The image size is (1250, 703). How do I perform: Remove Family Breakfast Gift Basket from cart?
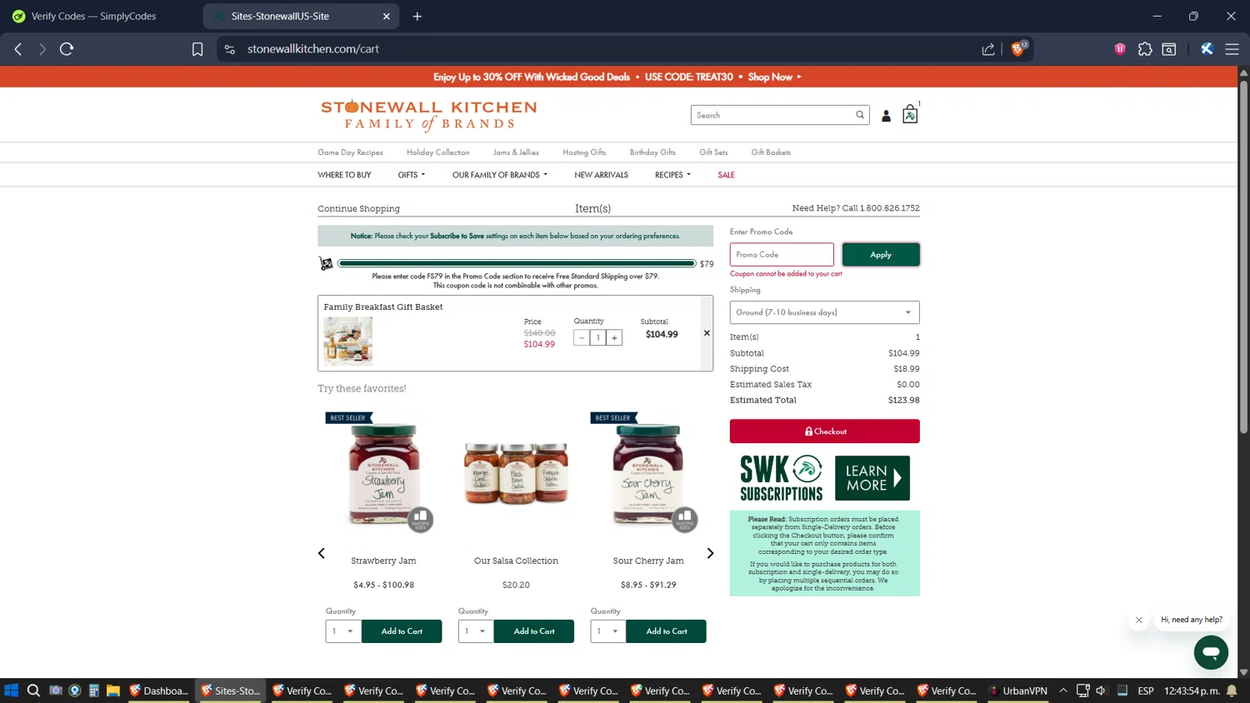point(707,333)
